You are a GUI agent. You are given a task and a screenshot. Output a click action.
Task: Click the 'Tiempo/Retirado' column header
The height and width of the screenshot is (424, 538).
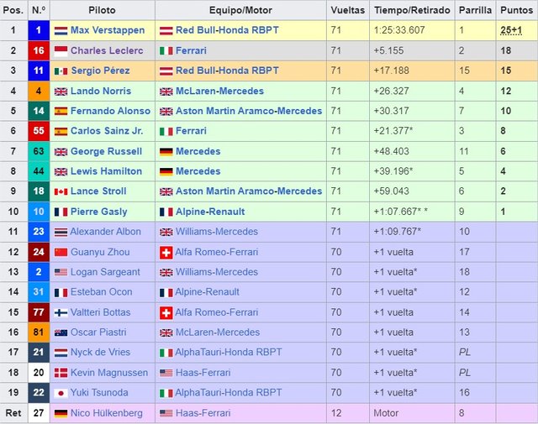coord(412,10)
